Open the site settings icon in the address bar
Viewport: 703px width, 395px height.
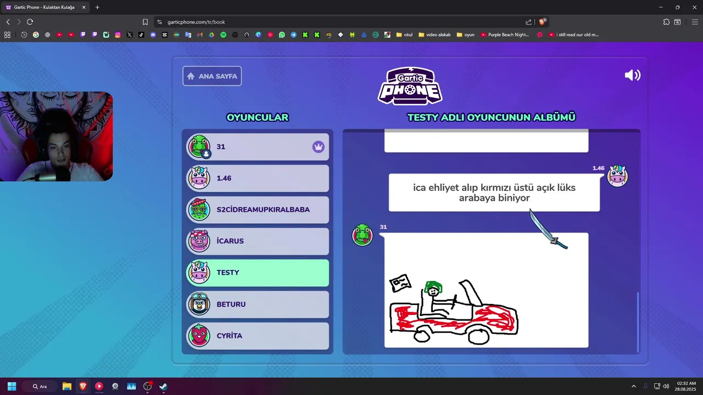(x=159, y=22)
